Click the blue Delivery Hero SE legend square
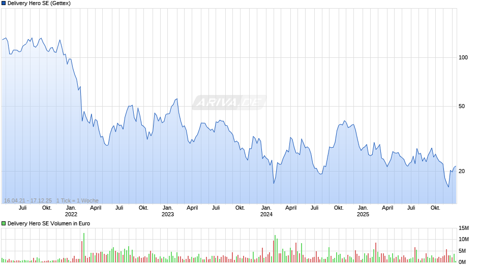The width and height of the screenshot is (478, 267). click(x=4, y=4)
